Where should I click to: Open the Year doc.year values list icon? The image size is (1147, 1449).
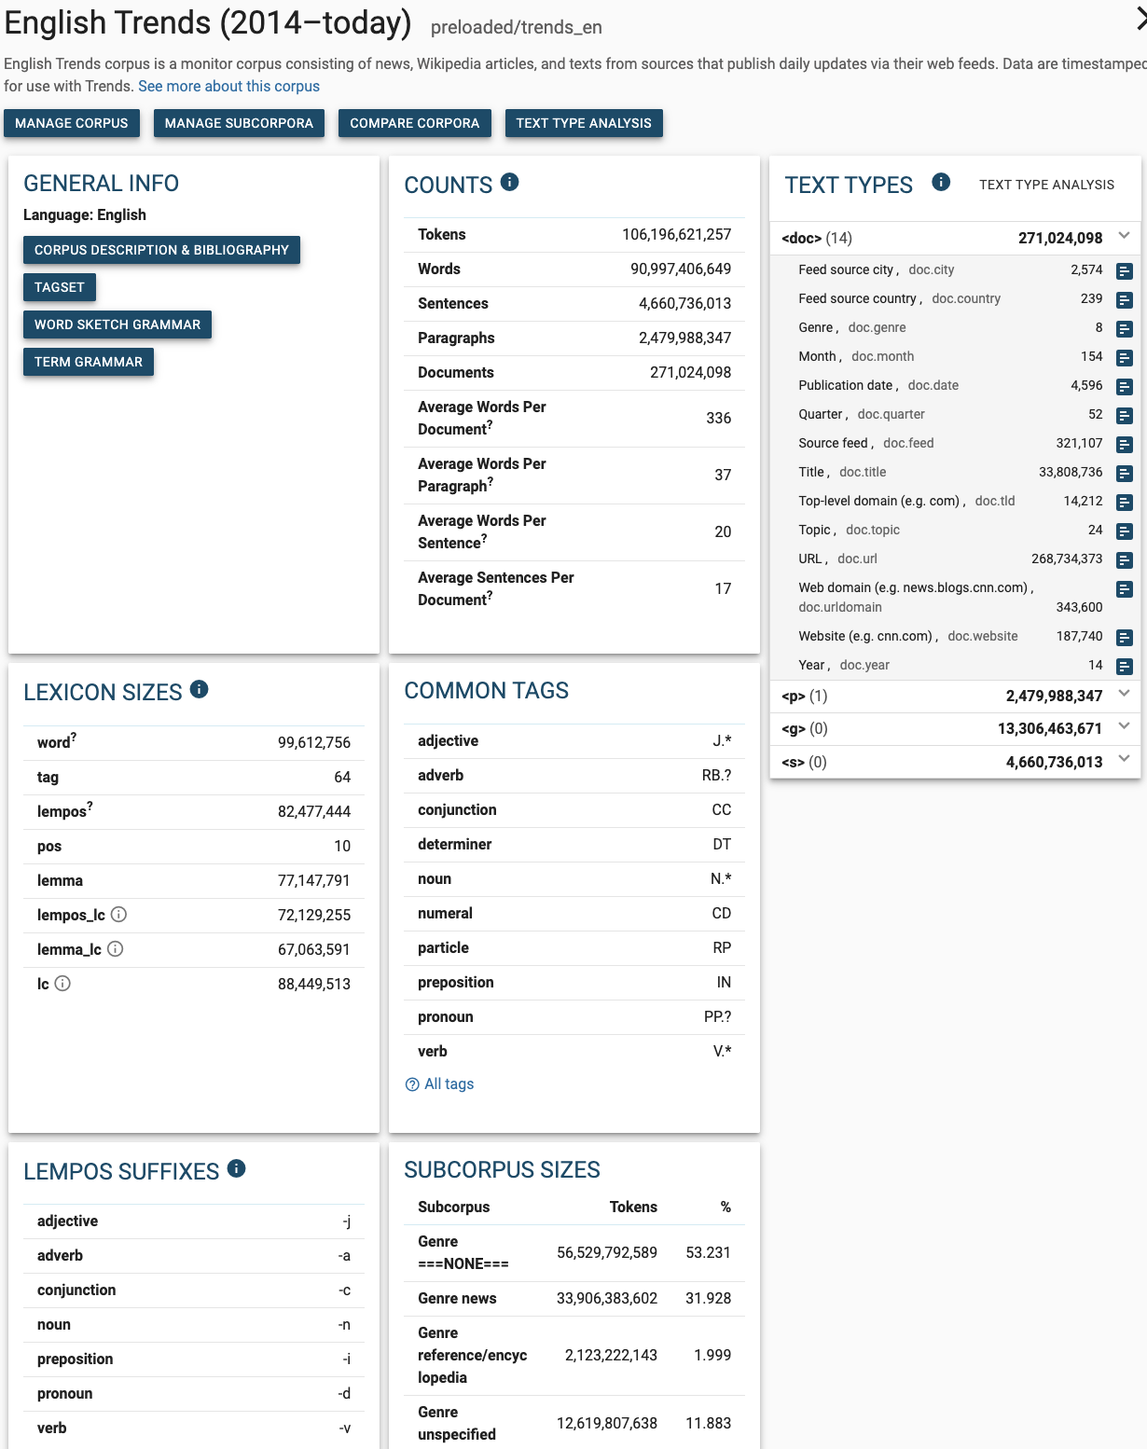pyautogui.click(x=1125, y=667)
